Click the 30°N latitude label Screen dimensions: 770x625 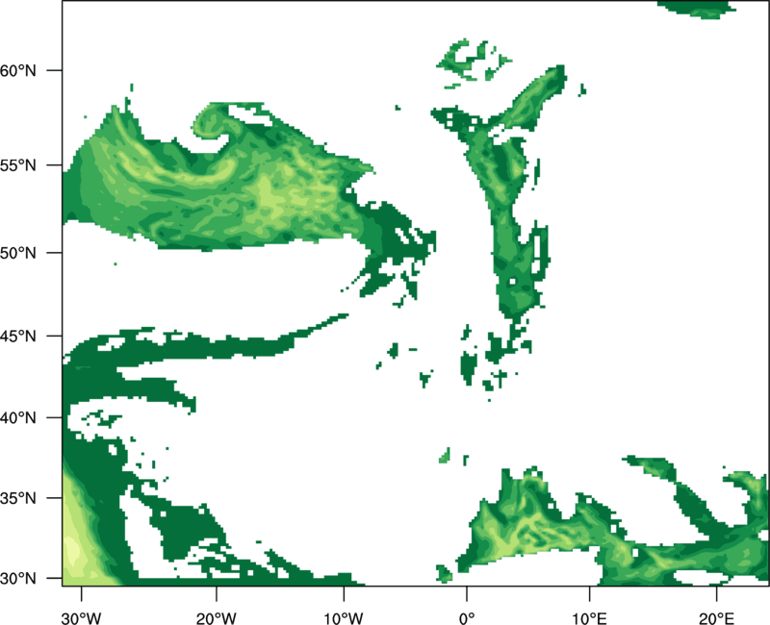pyautogui.click(x=18, y=579)
